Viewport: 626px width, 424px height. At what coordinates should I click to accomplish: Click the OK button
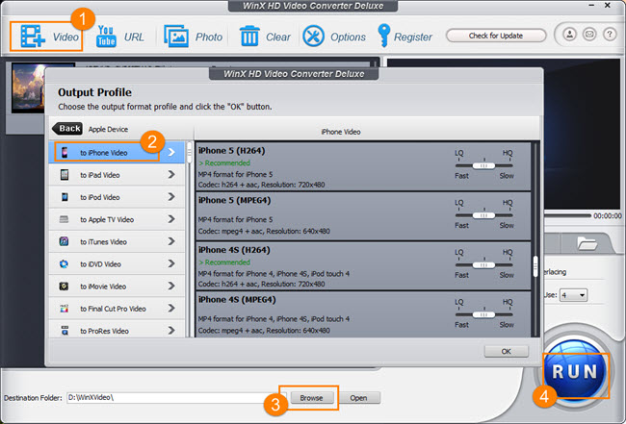pyautogui.click(x=507, y=351)
